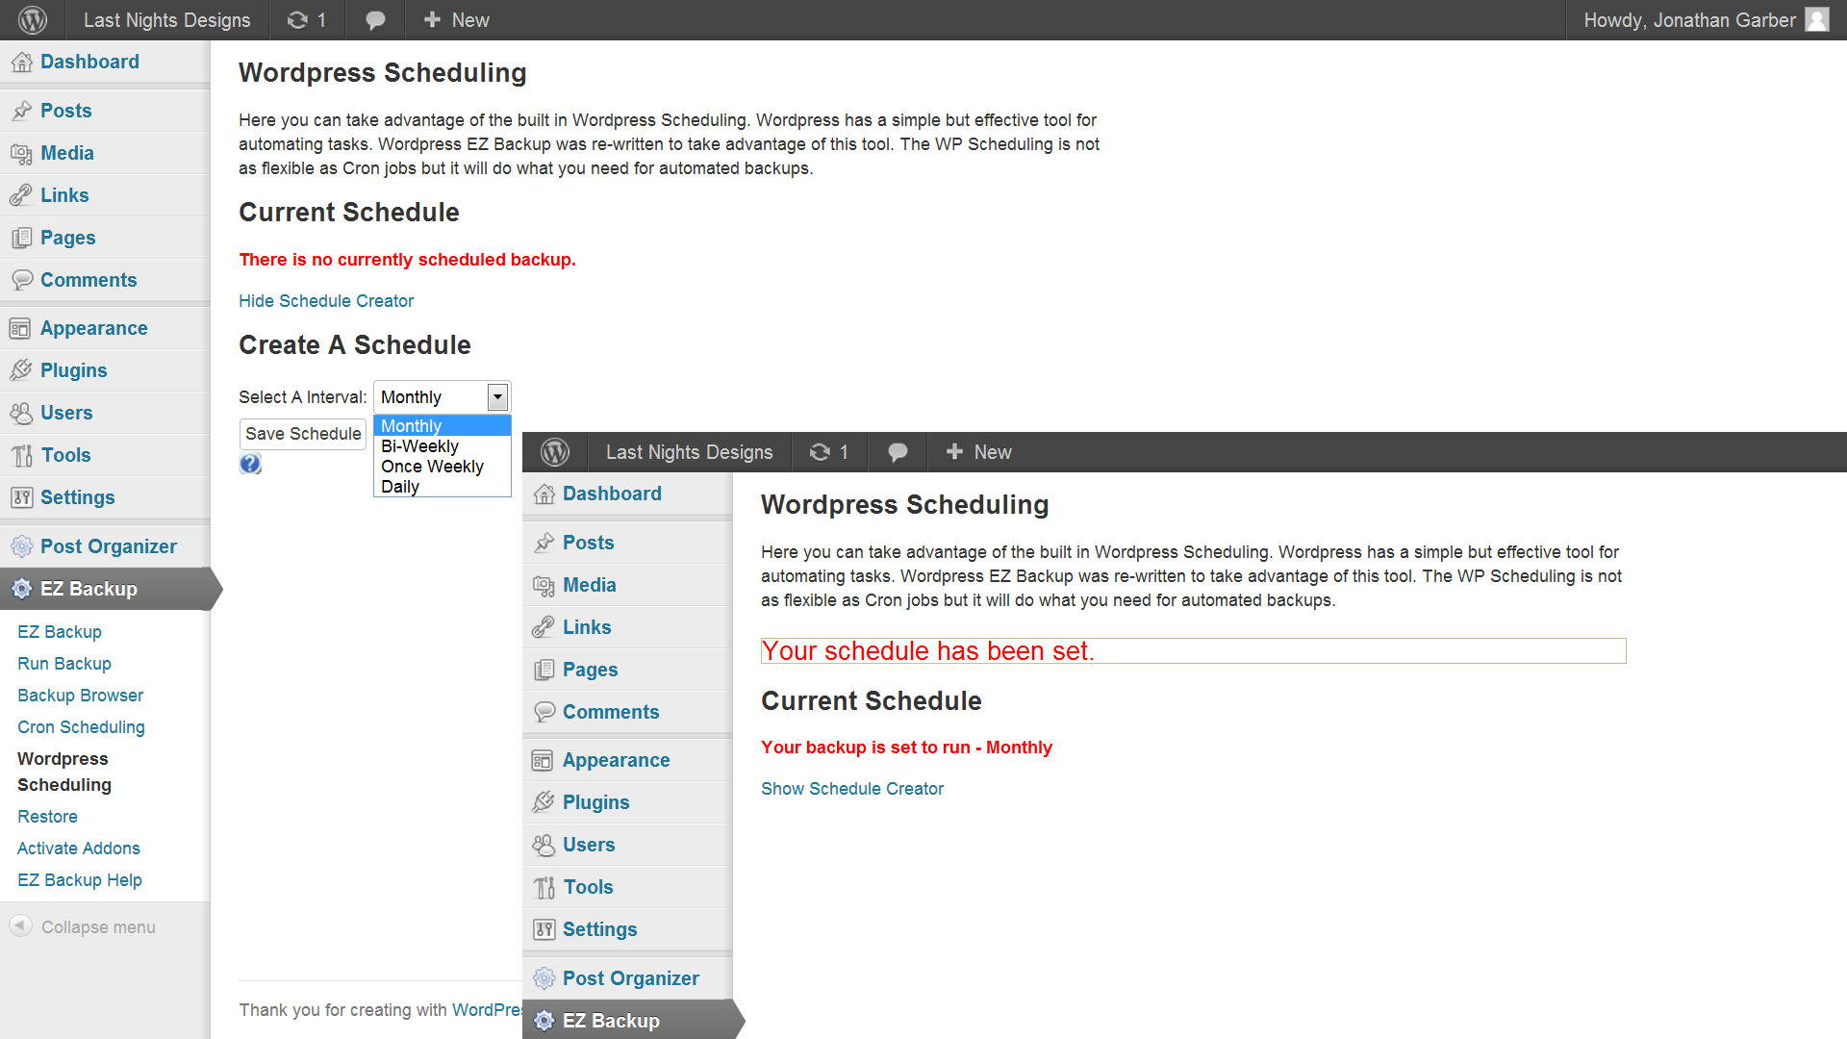
Task: Choose Daily from the interval list
Action: (x=443, y=487)
